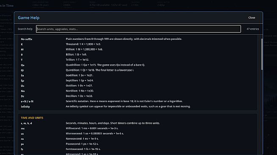Select the No suffix entry row
The width and height of the screenshot is (277, 155).
(138, 39)
